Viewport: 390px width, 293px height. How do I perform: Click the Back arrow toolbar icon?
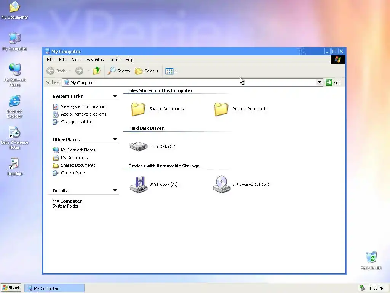(51, 71)
